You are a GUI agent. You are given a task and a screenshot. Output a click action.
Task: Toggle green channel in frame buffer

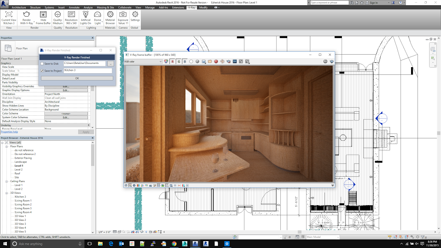(x=179, y=61)
